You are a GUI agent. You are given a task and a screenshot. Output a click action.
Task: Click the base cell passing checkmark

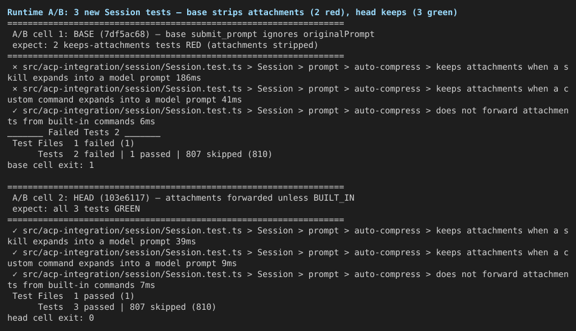pos(15,111)
